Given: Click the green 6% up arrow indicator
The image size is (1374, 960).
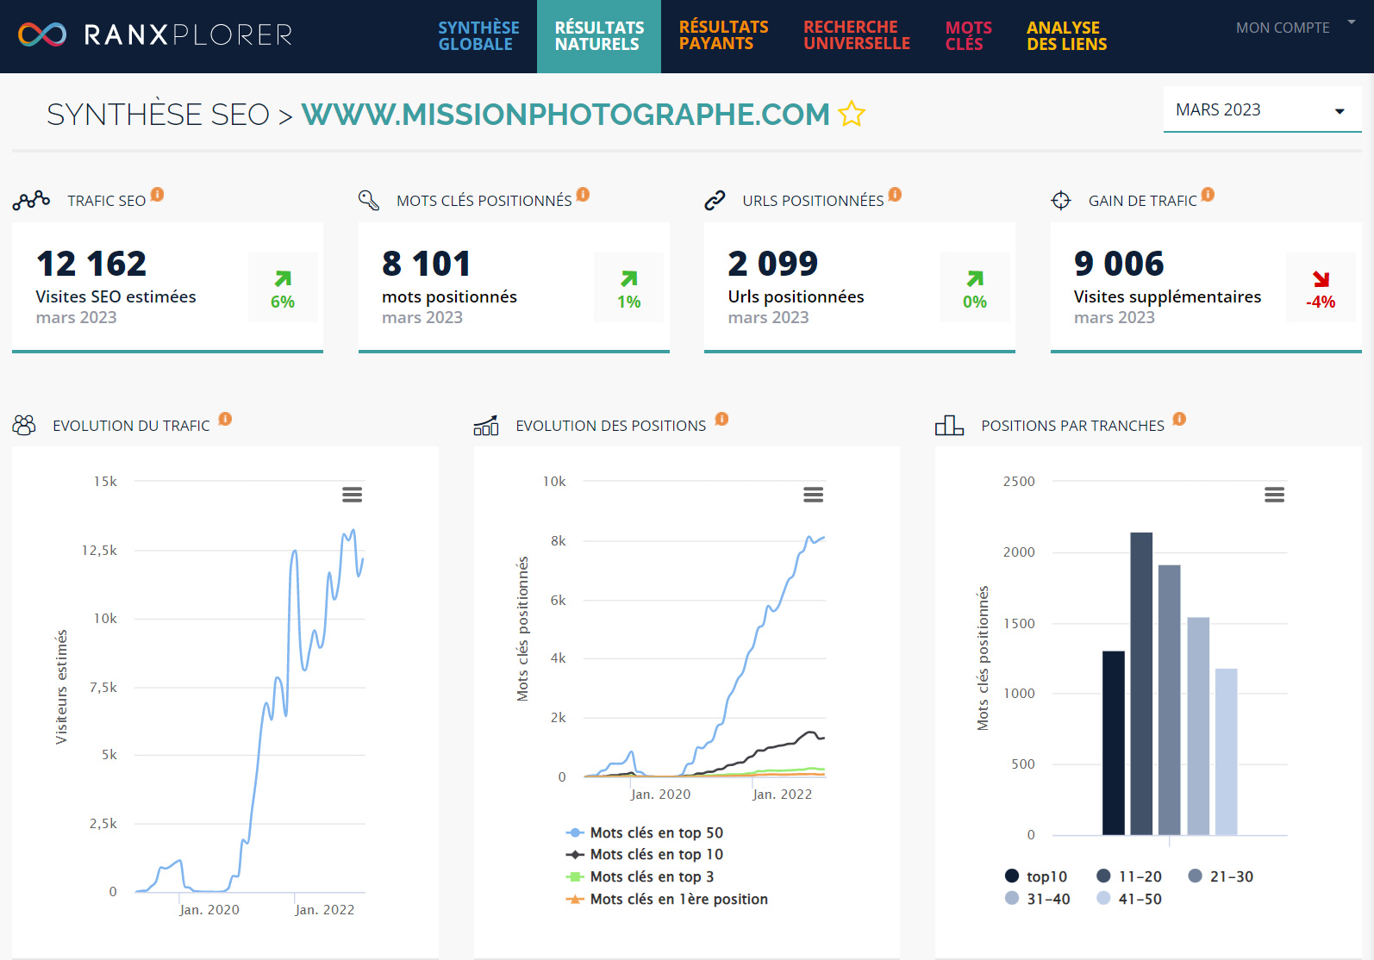Looking at the screenshot, I should (283, 289).
